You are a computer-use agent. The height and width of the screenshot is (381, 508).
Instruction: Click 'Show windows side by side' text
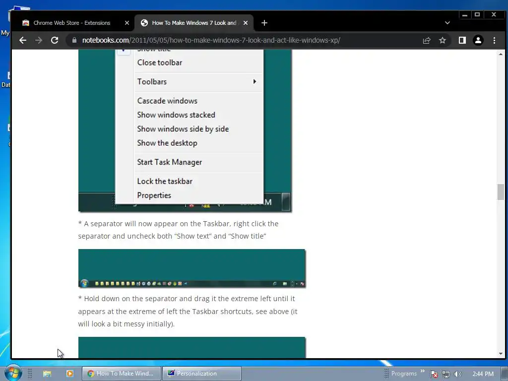(x=183, y=129)
